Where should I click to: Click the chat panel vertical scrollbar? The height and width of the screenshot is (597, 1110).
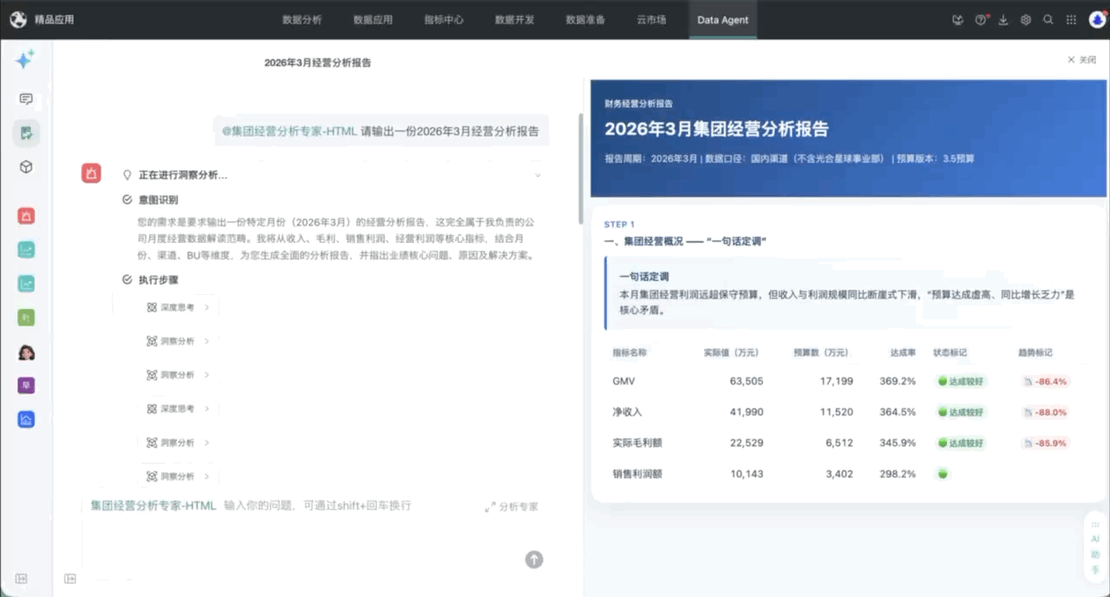pyautogui.click(x=581, y=169)
